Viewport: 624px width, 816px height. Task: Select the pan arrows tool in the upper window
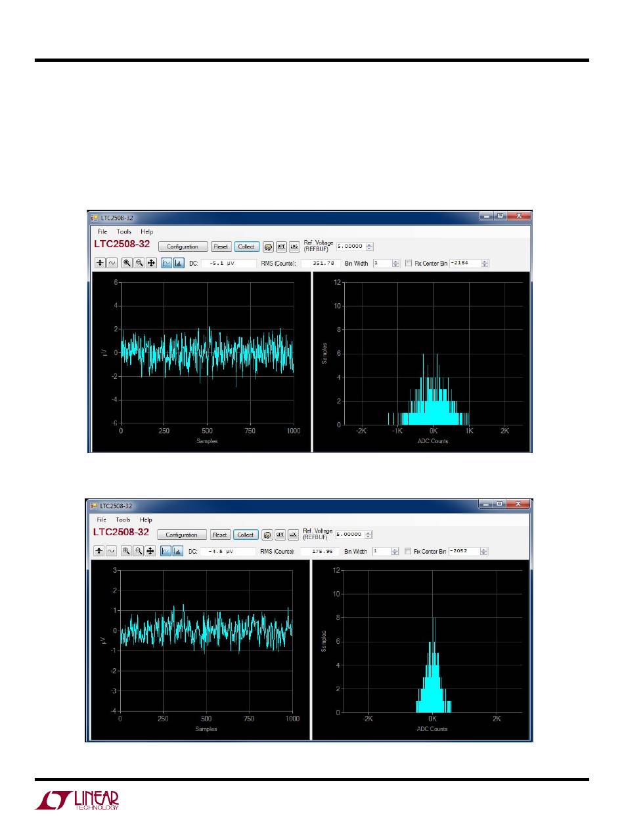click(x=151, y=263)
